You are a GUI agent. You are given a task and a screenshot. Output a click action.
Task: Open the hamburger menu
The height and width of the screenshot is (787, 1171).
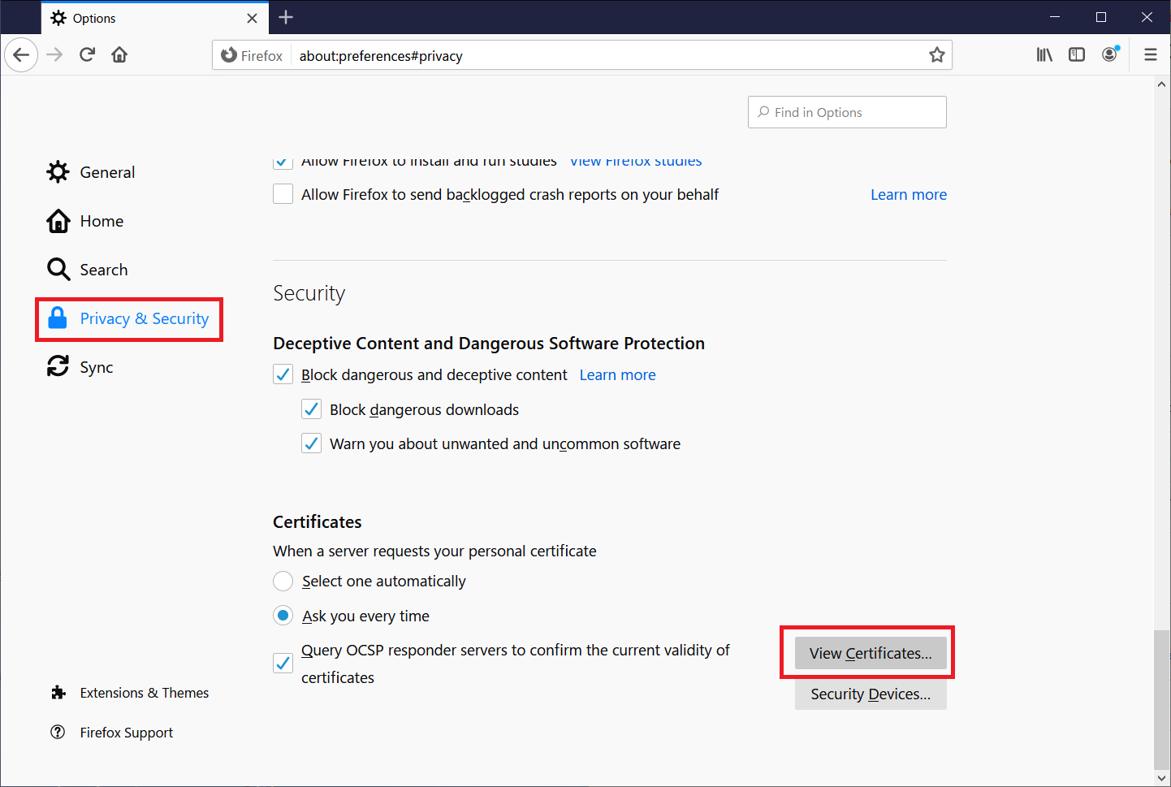[x=1151, y=54]
